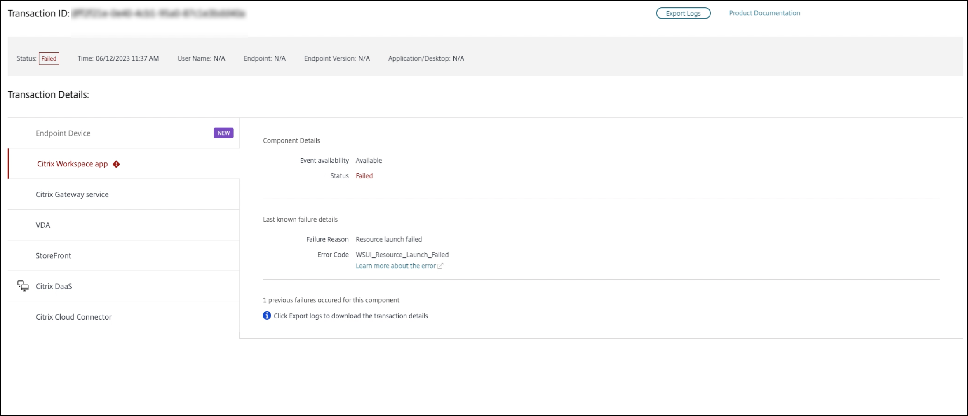Select the Endpoint Device component tab

(x=124, y=133)
